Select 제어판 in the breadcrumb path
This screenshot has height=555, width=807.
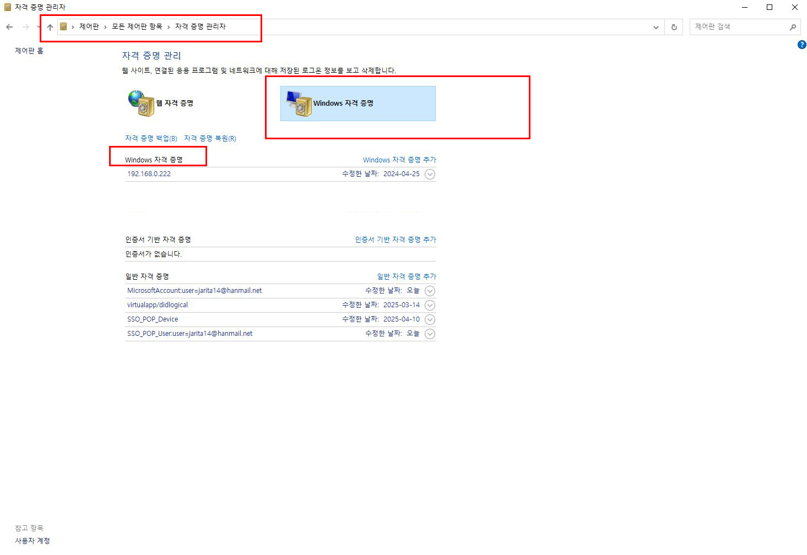coord(89,26)
